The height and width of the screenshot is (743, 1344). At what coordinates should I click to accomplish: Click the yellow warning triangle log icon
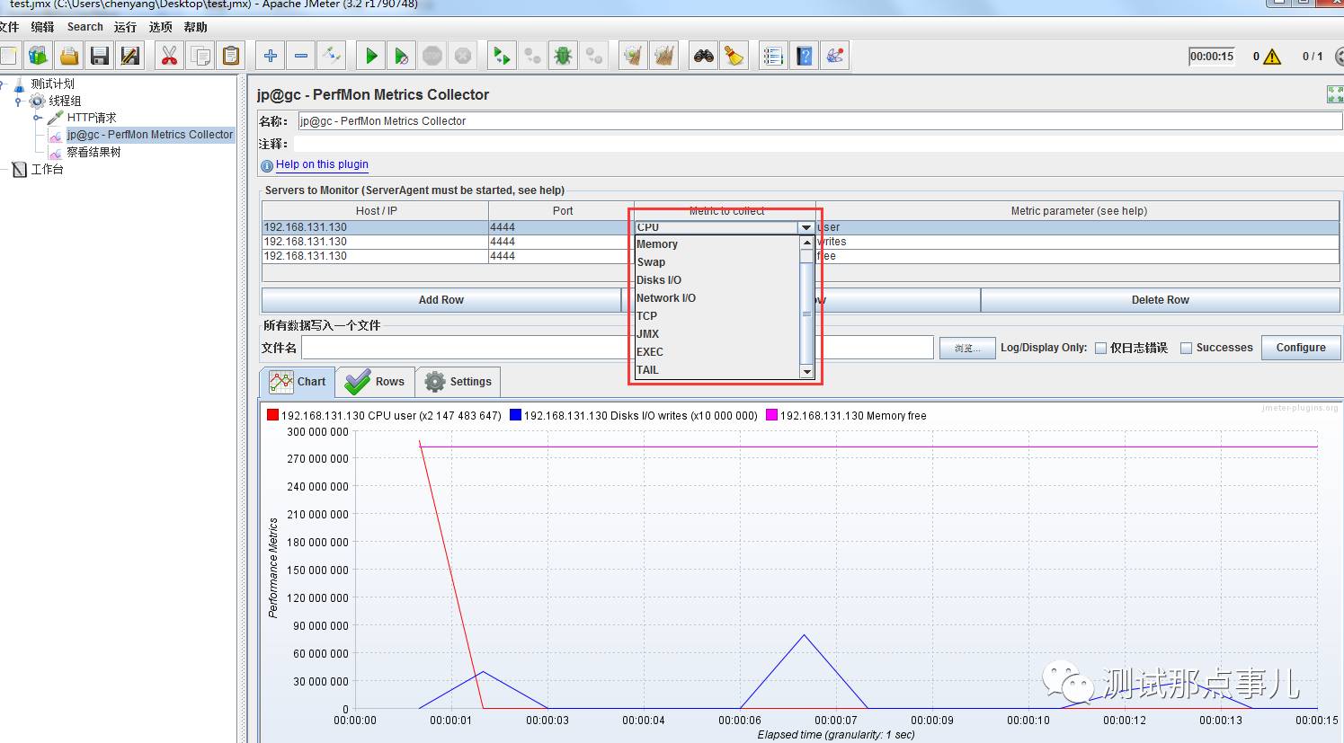(1272, 57)
